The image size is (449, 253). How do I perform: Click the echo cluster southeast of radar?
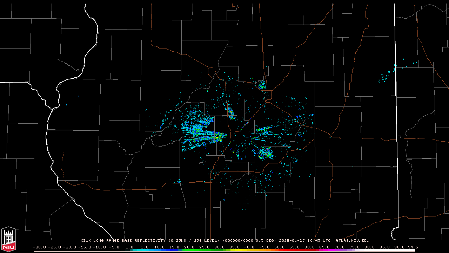266,153
